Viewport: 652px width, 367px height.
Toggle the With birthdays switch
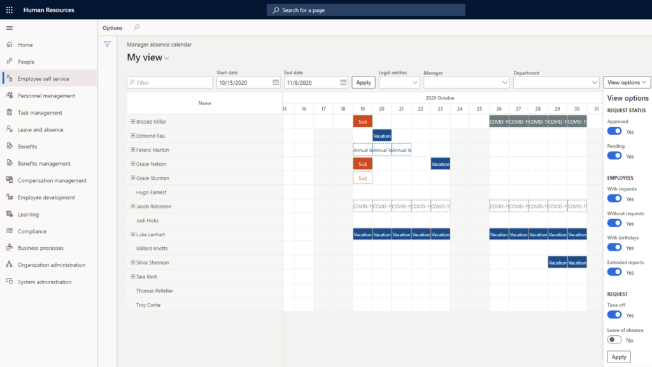pos(614,248)
